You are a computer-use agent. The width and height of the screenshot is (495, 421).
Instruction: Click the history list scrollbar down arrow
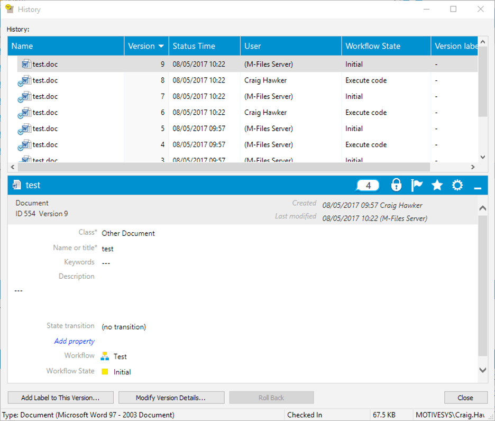tap(482, 157)
